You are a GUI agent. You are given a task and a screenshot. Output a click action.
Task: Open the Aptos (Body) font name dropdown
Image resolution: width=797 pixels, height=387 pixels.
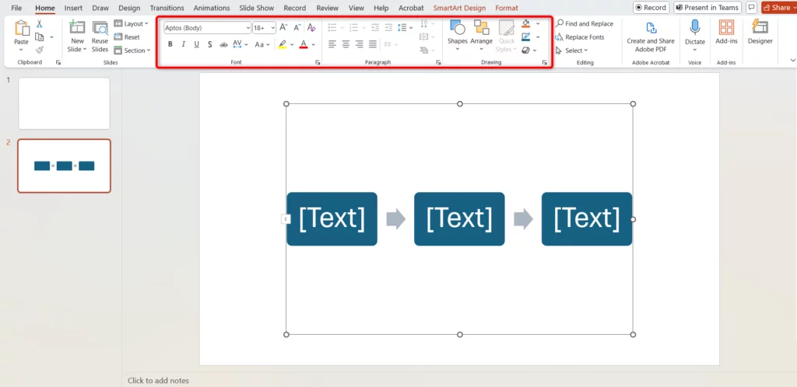pos(207,28)
